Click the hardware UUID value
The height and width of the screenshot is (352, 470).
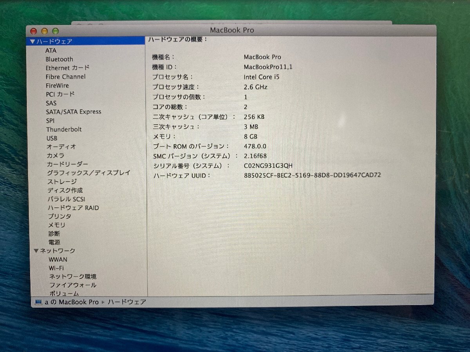(x=312, y=175)
